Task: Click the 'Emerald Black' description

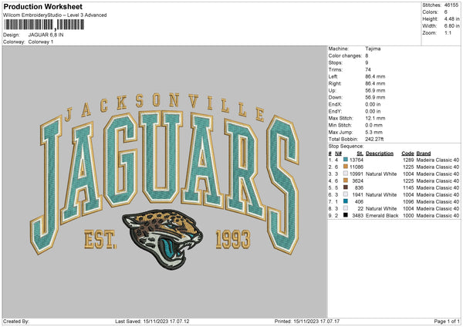Action: click(382, 215)
